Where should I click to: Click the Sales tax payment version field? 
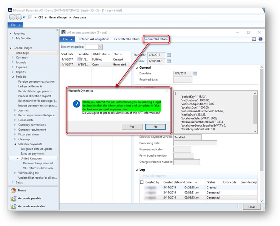187,137
